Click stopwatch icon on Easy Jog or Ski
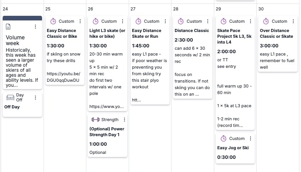The height and width of the screenshot is (172, 301). 223,138
